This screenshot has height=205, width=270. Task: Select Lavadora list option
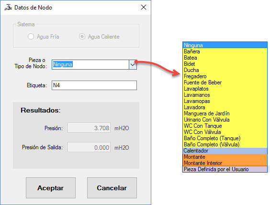click(x=225, y=107)
